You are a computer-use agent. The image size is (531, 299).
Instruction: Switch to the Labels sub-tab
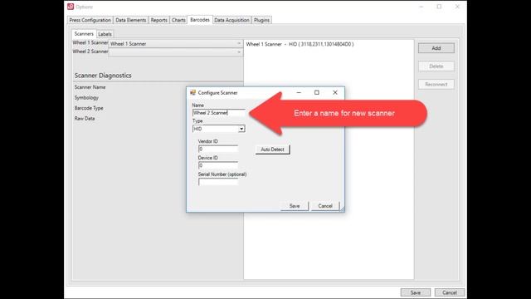click(x=105, y=34)
